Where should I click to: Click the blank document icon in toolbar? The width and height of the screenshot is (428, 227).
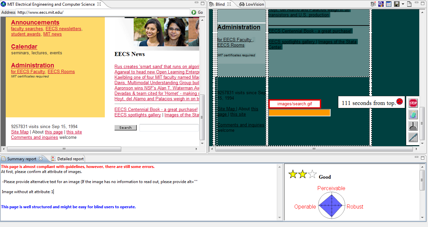409,4
